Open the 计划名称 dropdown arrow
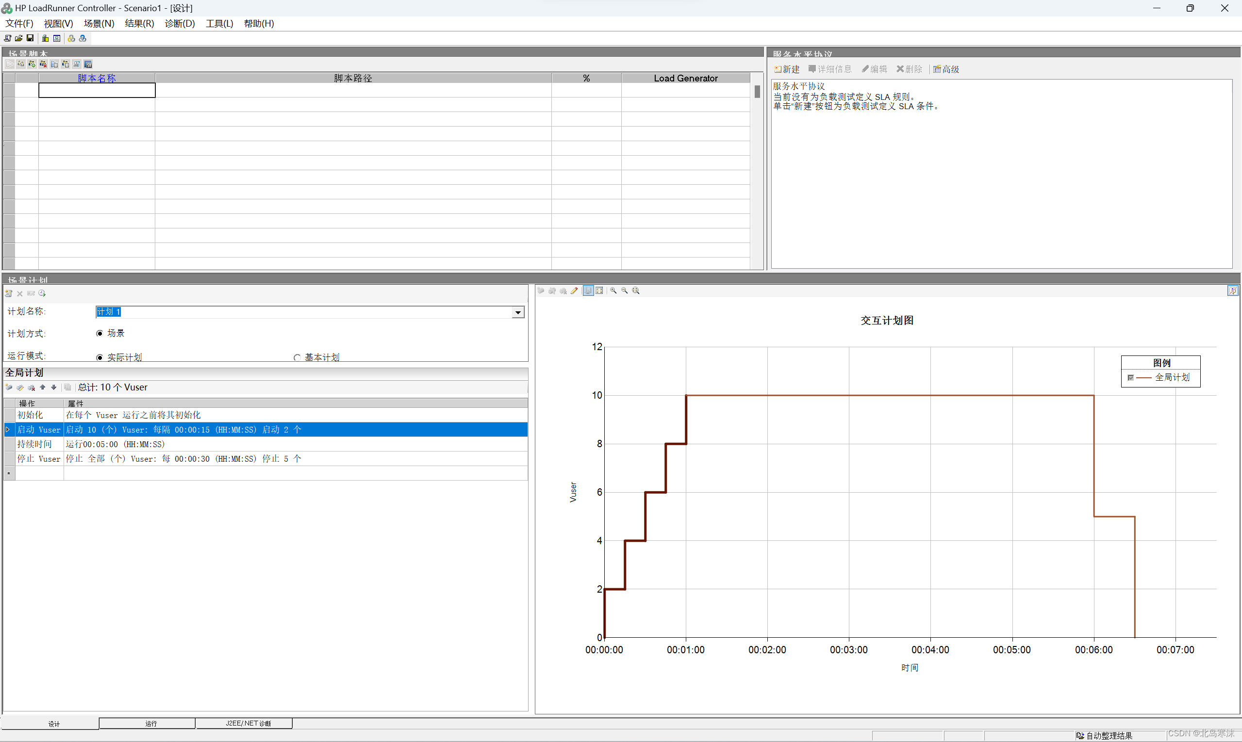The width and height of the screenshot is (1242, 742). point(518,312)
